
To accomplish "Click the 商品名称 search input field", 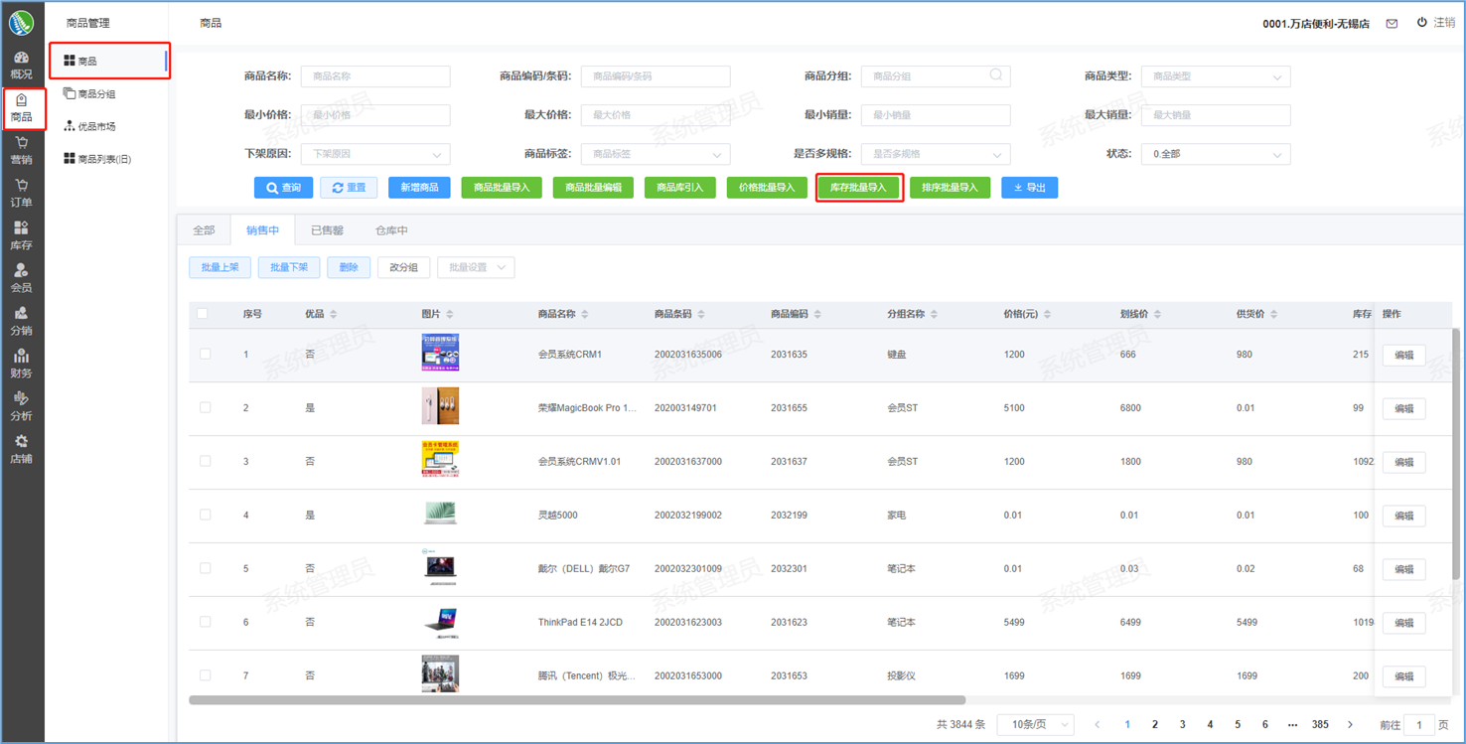I will pyautogui.click(x=374, y=76).
